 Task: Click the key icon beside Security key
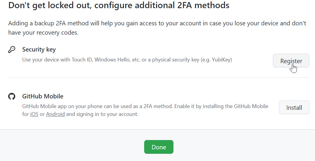pos(12,50)
